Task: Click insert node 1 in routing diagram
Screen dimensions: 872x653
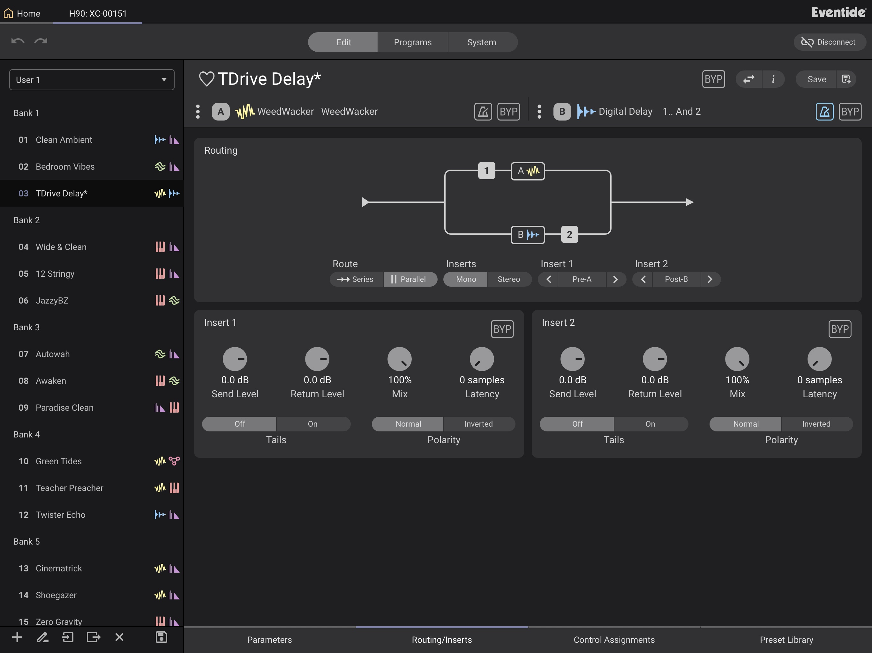Action: 486,171
